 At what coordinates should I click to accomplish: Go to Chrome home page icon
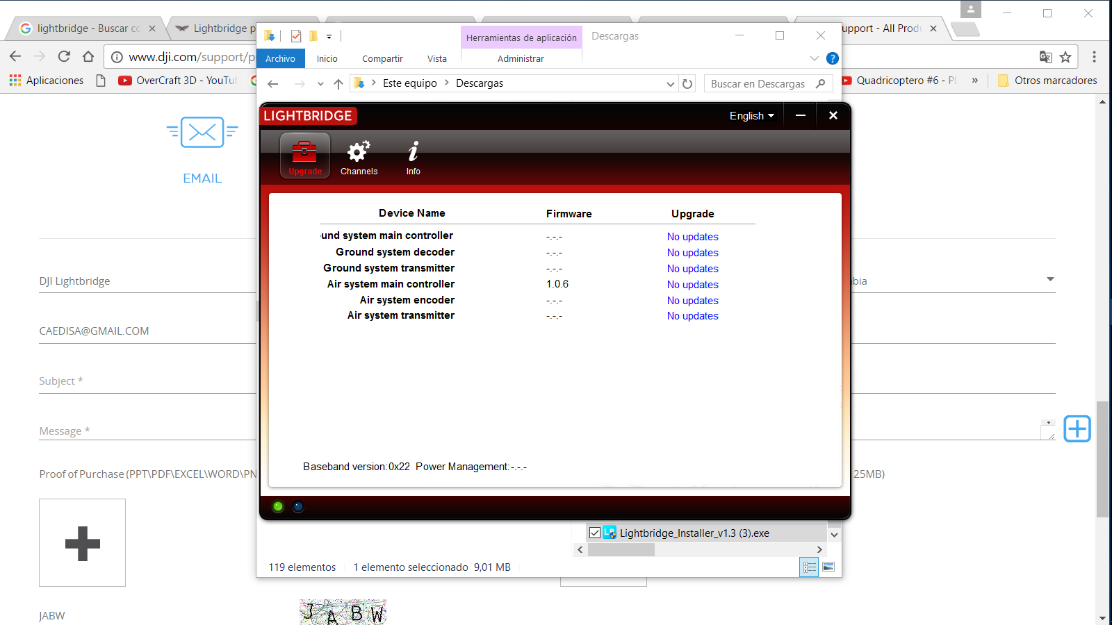tap(88, 57)
